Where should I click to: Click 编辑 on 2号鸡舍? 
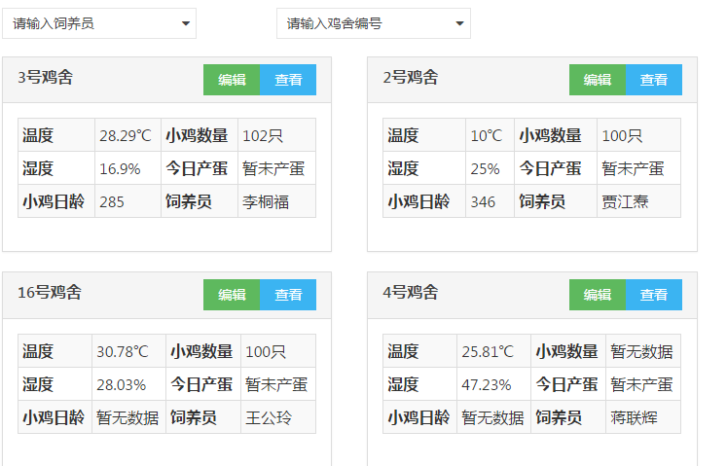tap(598, 80)
